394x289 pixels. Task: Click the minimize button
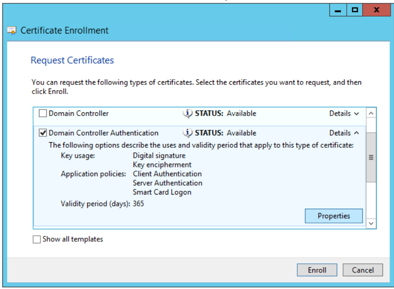point(337,10)
